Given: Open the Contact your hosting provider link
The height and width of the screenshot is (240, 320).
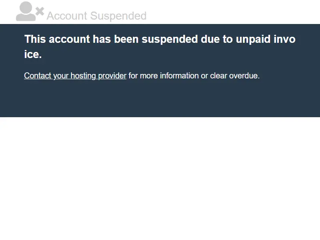Looking at the screenshot, I should click(75, 76).
